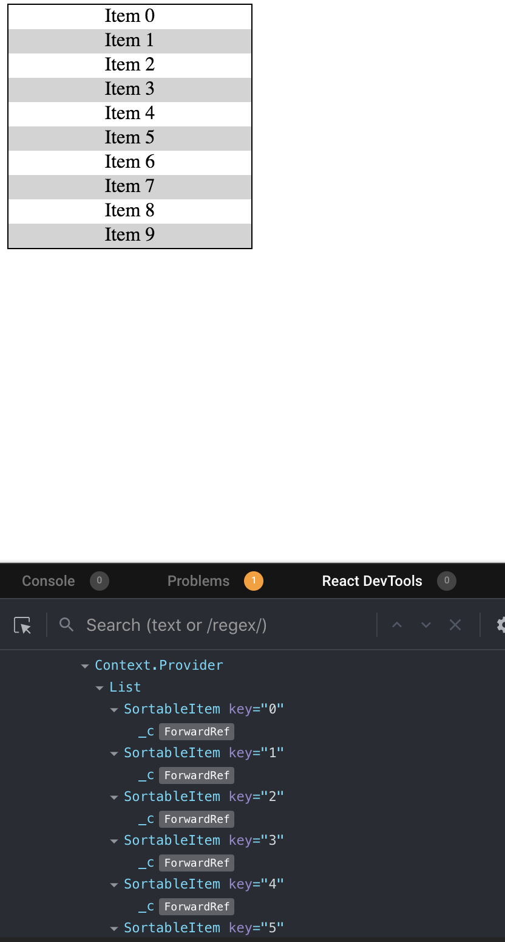
Task: Switch to the Console tab
Action: click(48, 581)
